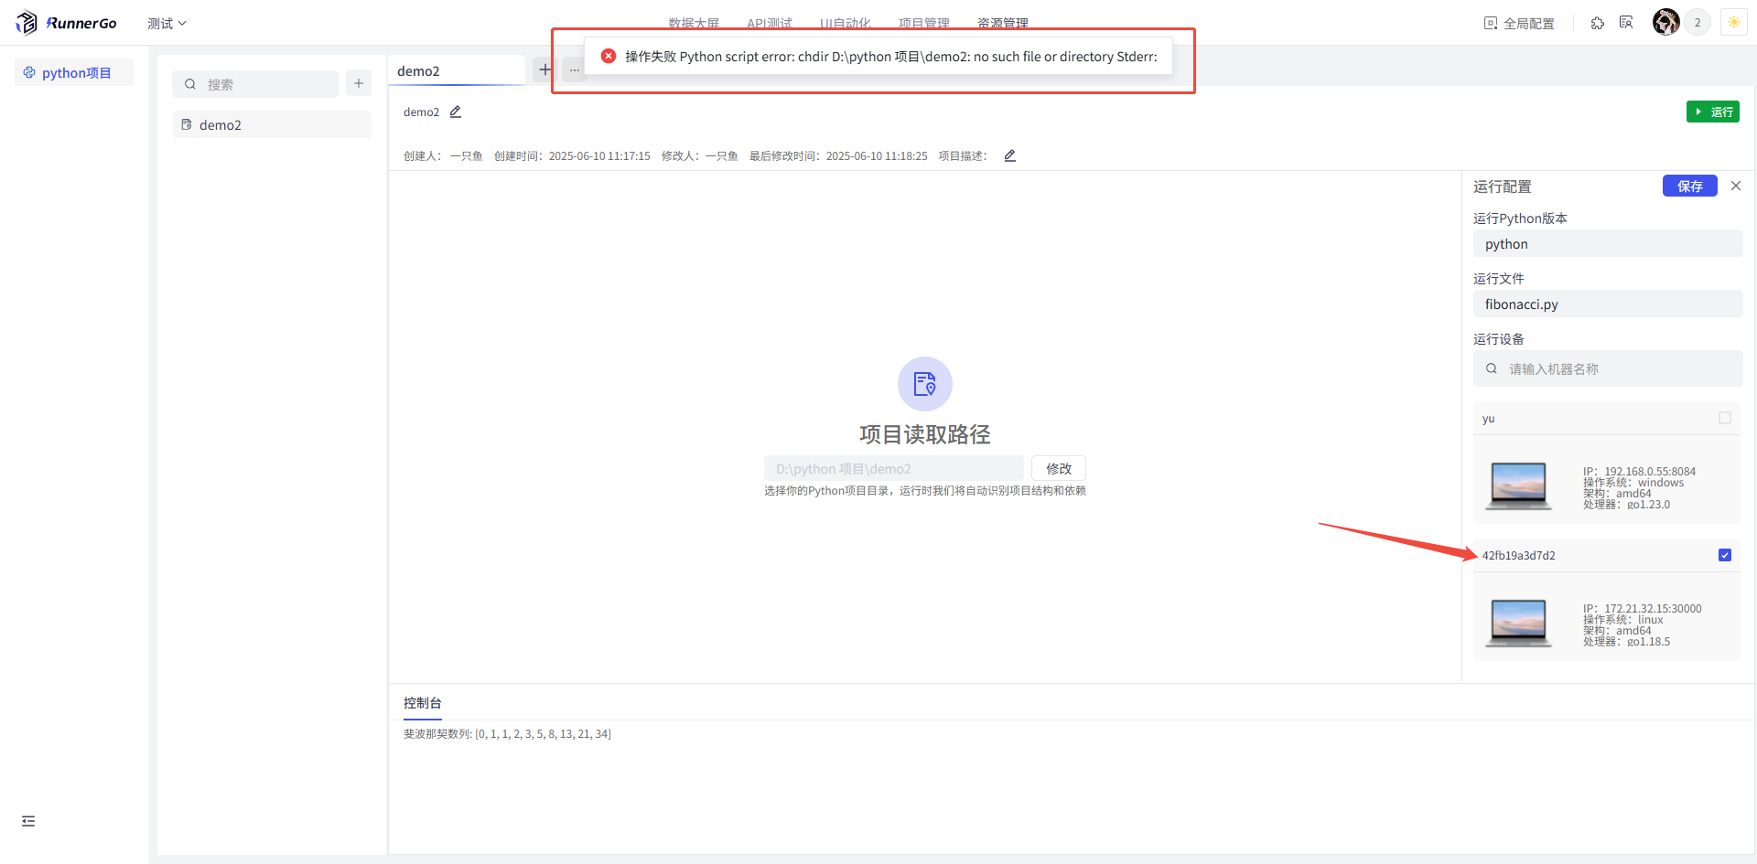Save the run configuration with 保存
1757x864 pixels.
pyautogui.click(x=1689, y=186)
